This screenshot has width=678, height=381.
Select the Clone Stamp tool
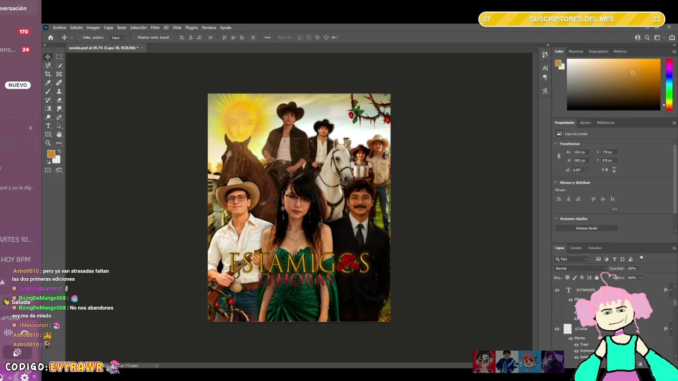(x=59, y=91)
